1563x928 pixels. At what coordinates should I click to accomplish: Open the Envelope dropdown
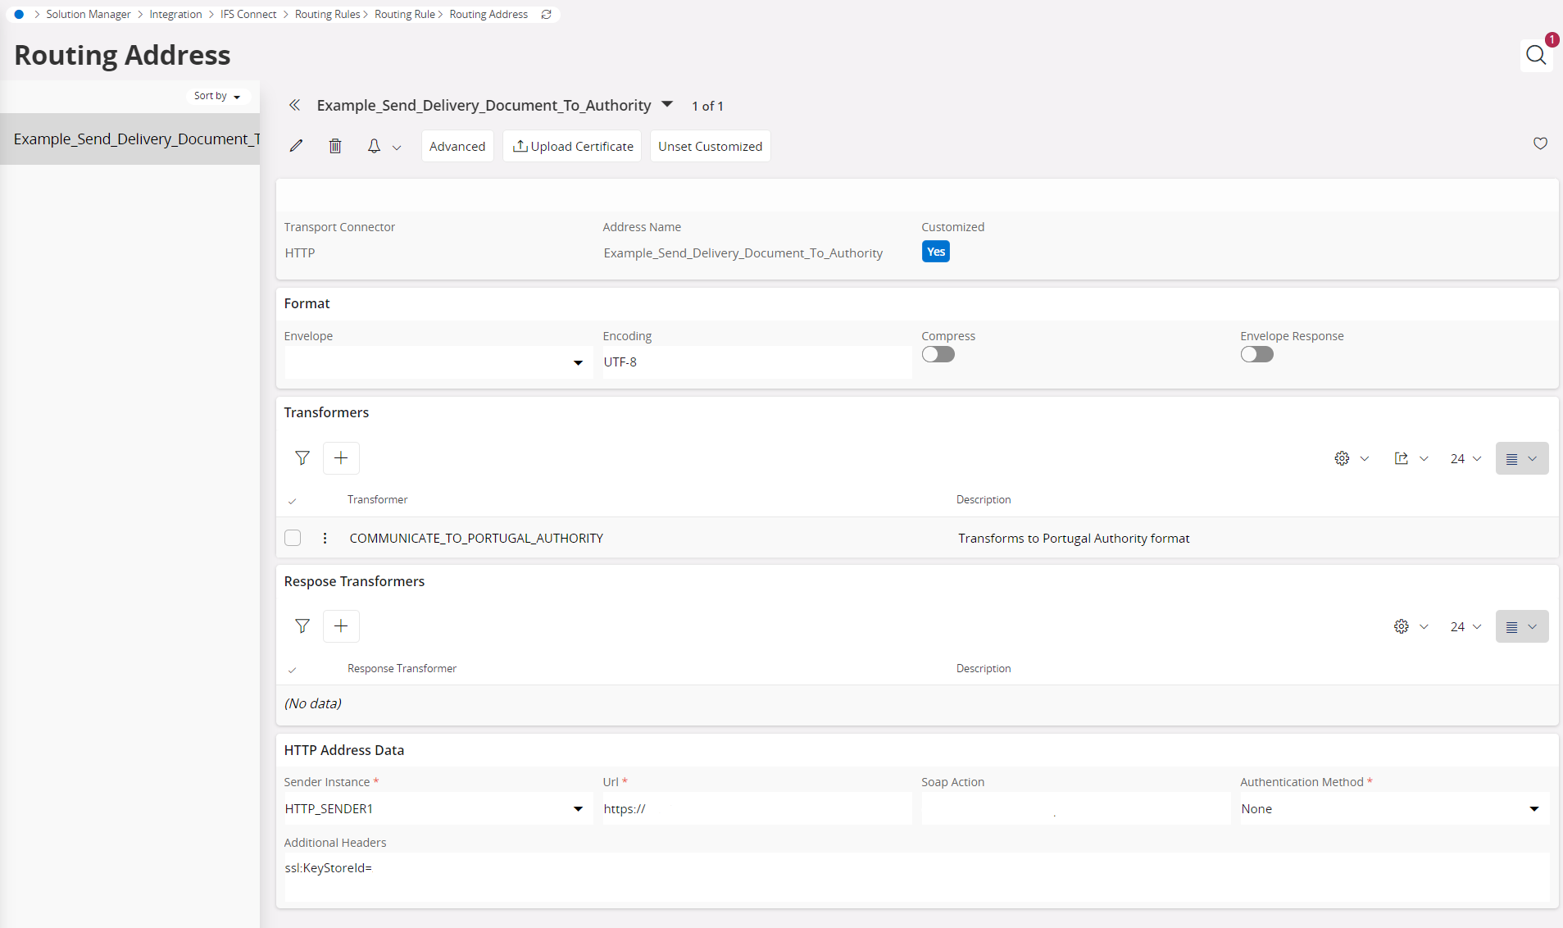[578, 362]
